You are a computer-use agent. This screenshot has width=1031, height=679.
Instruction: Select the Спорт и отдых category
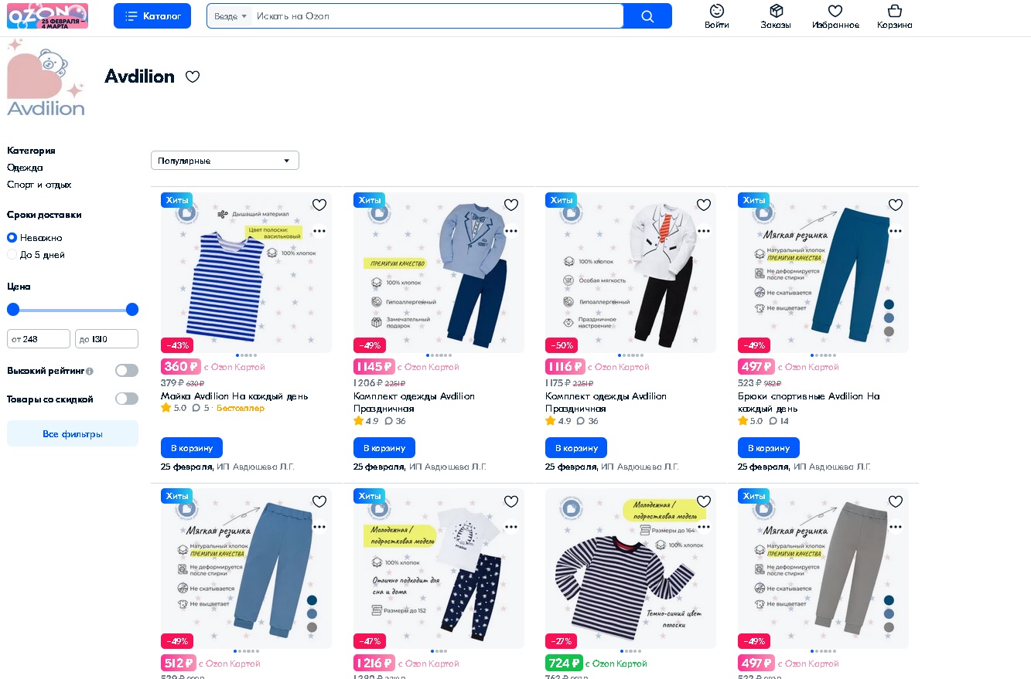39,185
